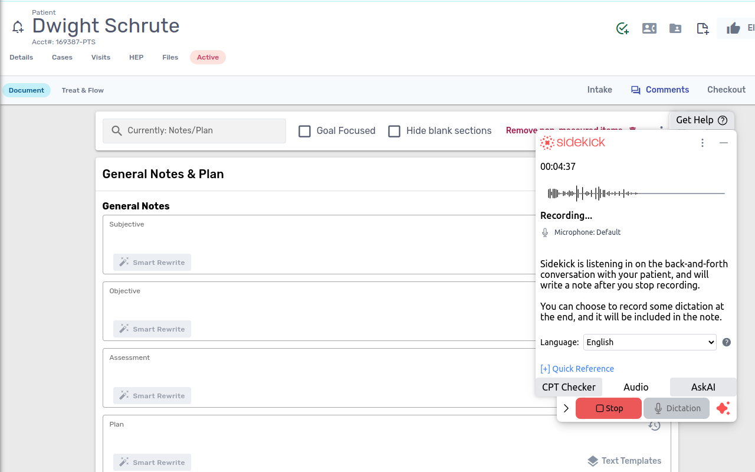Click the add task checkmark icon
The height and width of the screenshot is (472, 755).
click(622, 28)
